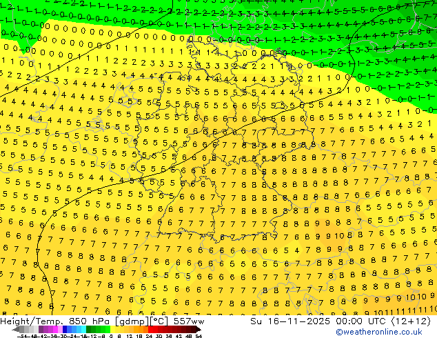Select the 'Height/Temp. 850 hPa' map title

pyautogui.click(x=56, y=321)
